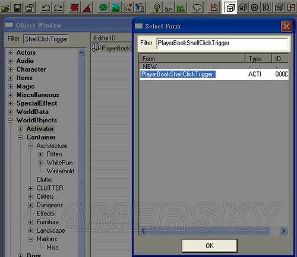This screenshot has width=297, height=257.
Task: Click the speech bubble dialogue icon
Action: (197, 8)
